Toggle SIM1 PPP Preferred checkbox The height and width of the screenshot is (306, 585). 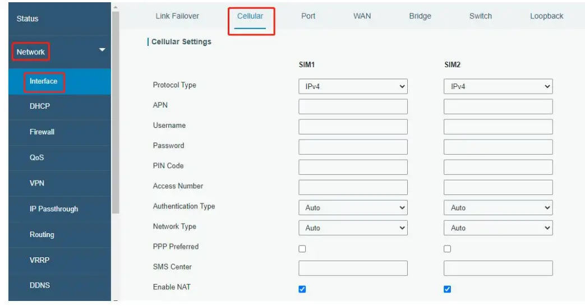[302, 249]
